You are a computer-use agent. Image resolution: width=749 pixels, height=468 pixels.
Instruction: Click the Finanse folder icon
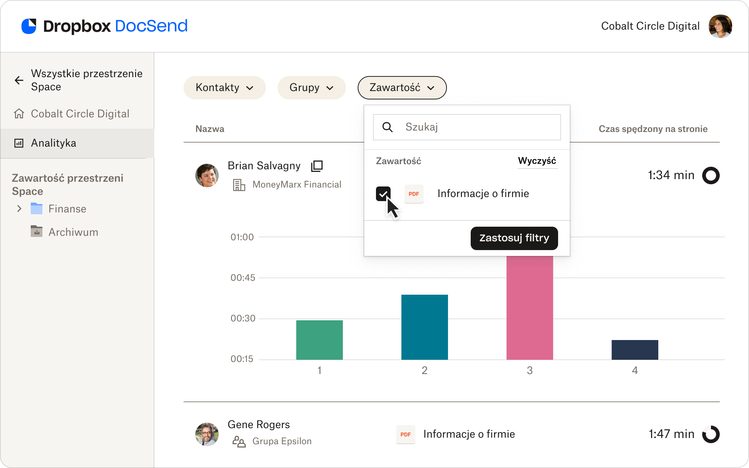pos(37,209)
